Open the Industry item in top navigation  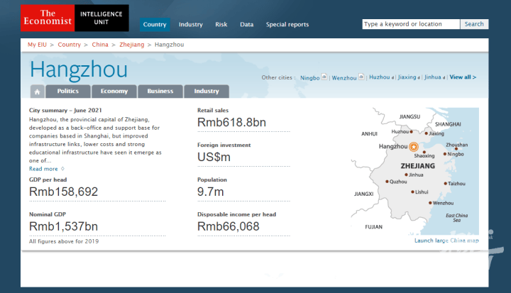[190, 24]
